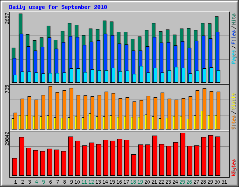
Task: Click the tallest orange bar for day 6
Action: click(x=50, y=108)
